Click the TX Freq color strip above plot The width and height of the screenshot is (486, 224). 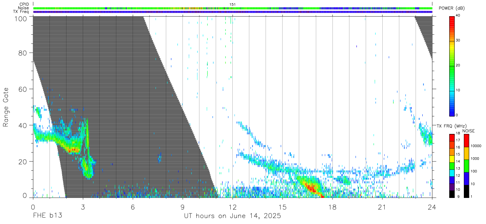pyautogui.click(x=233, y=12)
